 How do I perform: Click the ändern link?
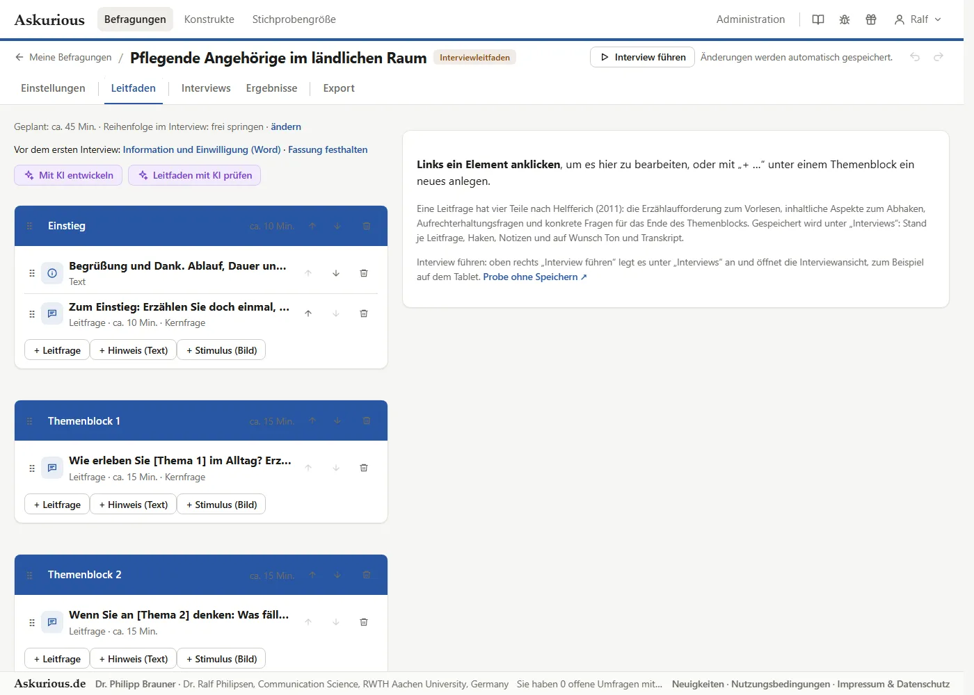point(286,126)
